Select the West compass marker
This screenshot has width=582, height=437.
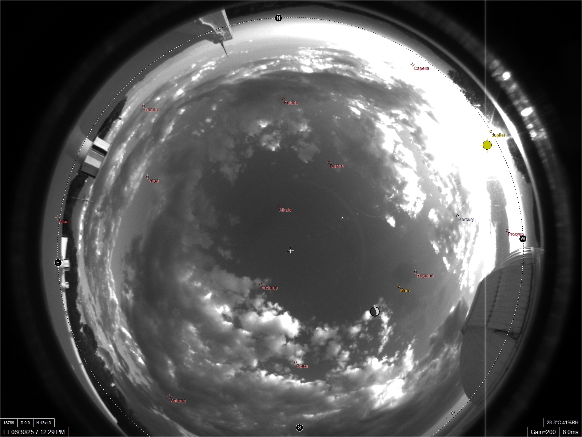pyautogui.click(x=523, y=239)
